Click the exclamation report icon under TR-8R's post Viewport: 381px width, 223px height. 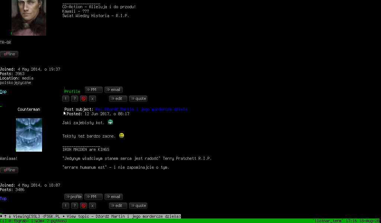pyautogui.click(x=65, y=99)
